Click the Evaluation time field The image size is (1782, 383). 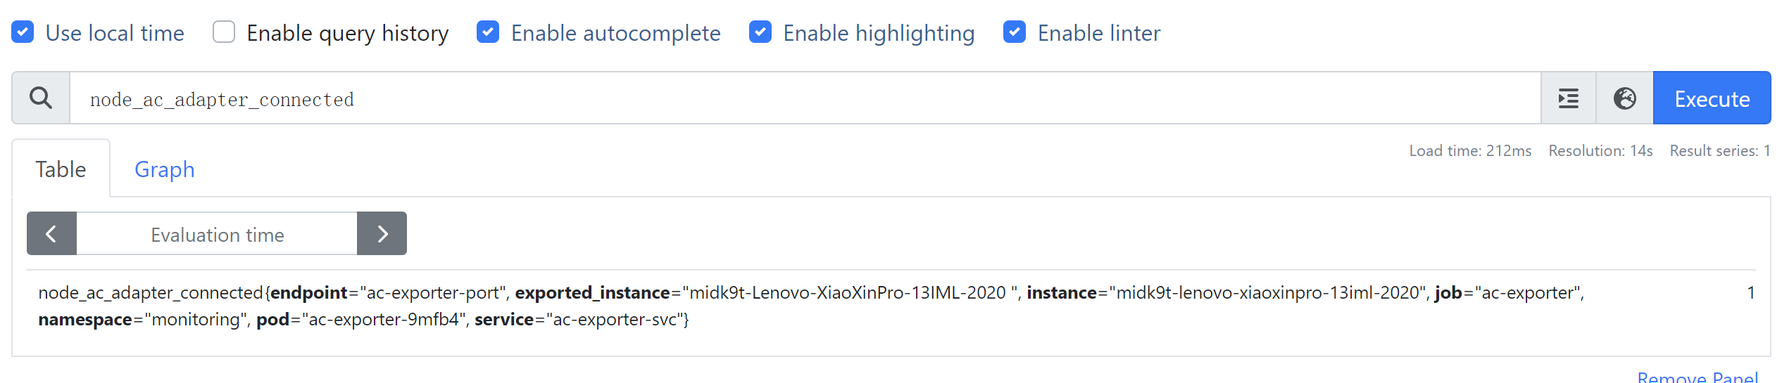point(217,235)
